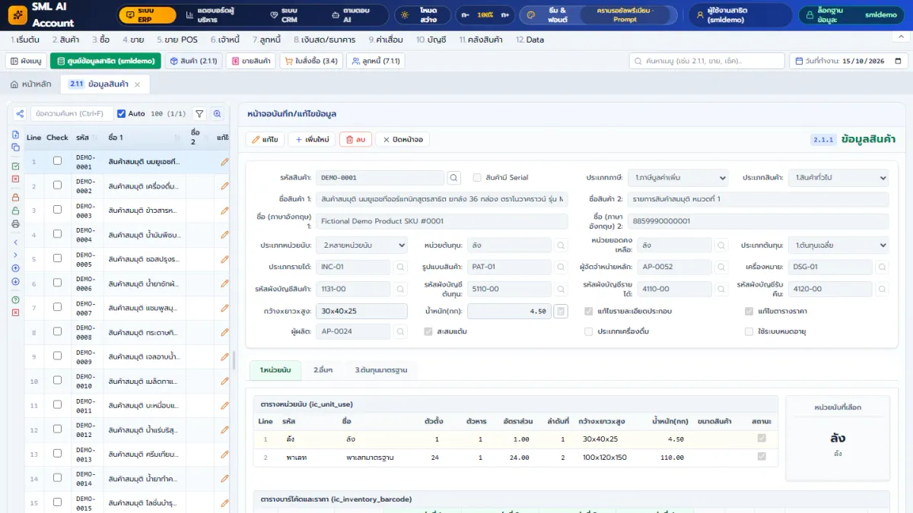This screenshot has height=513, width=913.
Task: Check the box for row DEMO-0004
Action: click(57, 235)
